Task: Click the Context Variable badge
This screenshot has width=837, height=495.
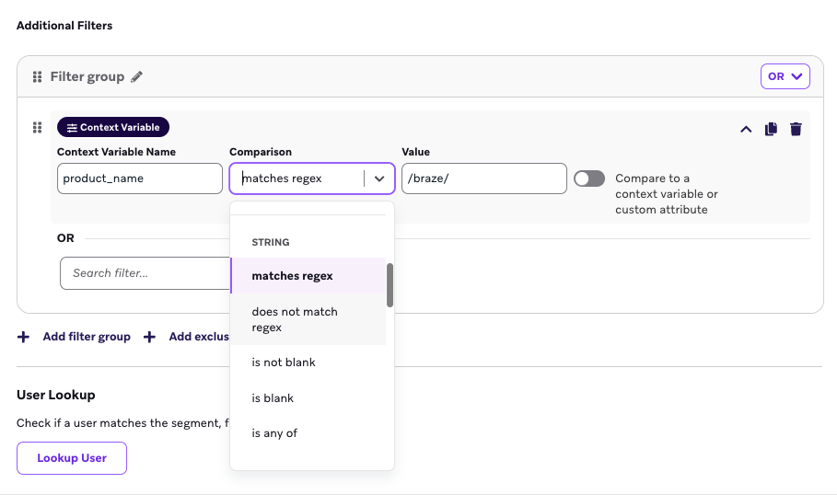Action: pos(113,128)
